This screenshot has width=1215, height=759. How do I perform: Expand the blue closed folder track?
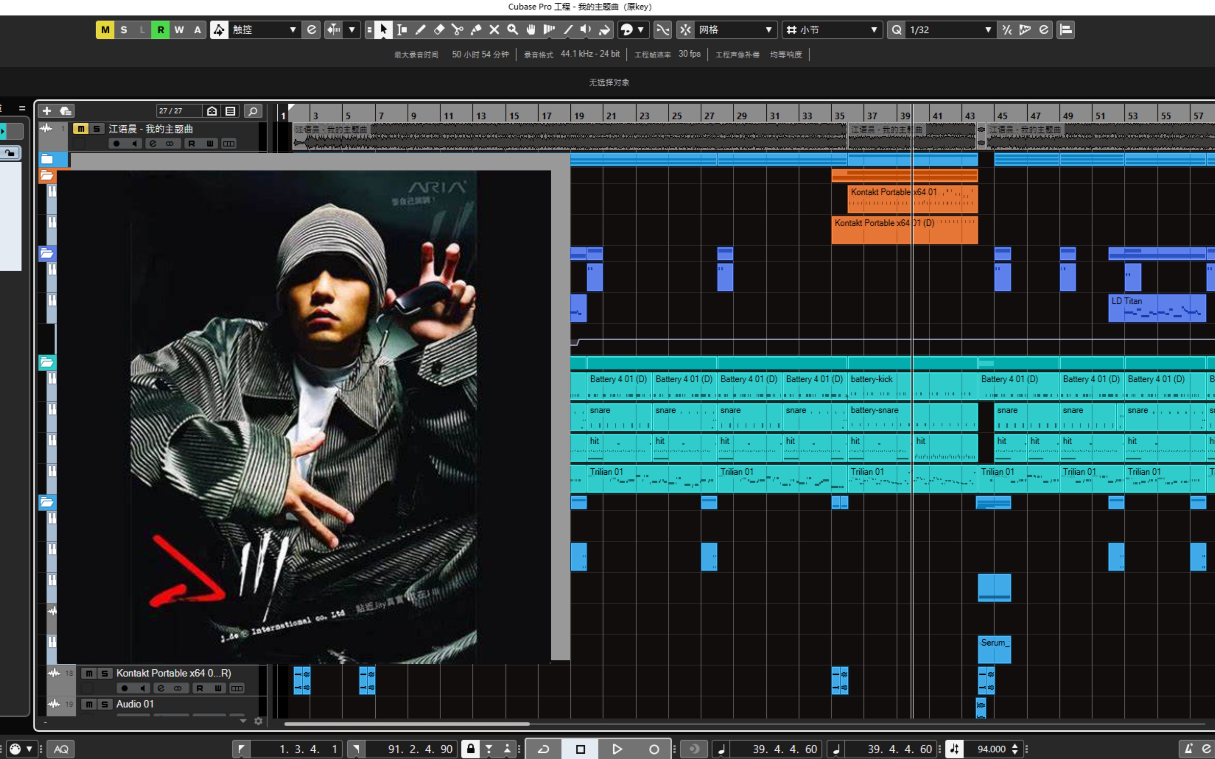click(x=47, y=160)
